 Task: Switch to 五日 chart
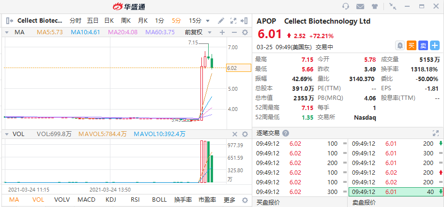[92, 21]
